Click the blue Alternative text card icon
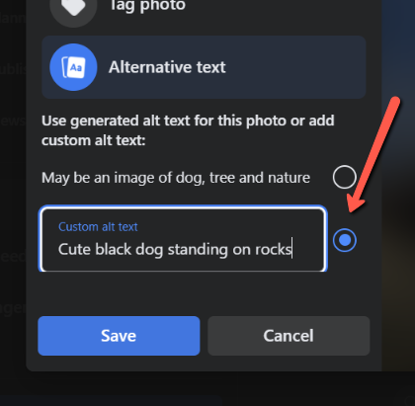Image resolution: width=415 pixels, height=406 pixels. pyautogui.click(x=73, y=67)
